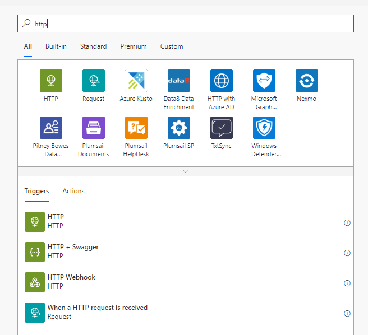Collapse the connectors panel with chevron

(186, 171)
